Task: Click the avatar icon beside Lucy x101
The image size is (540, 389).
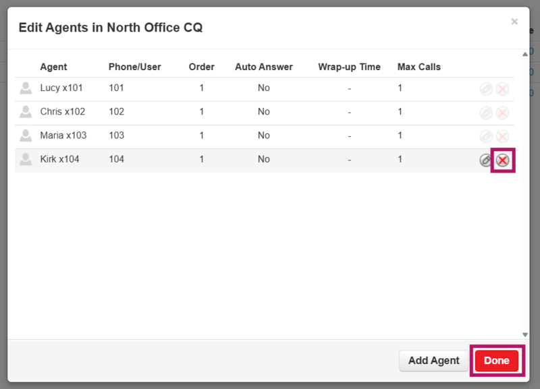Action: click(26, 88)
